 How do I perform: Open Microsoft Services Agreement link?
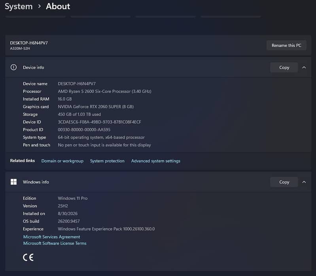(51, 237)
